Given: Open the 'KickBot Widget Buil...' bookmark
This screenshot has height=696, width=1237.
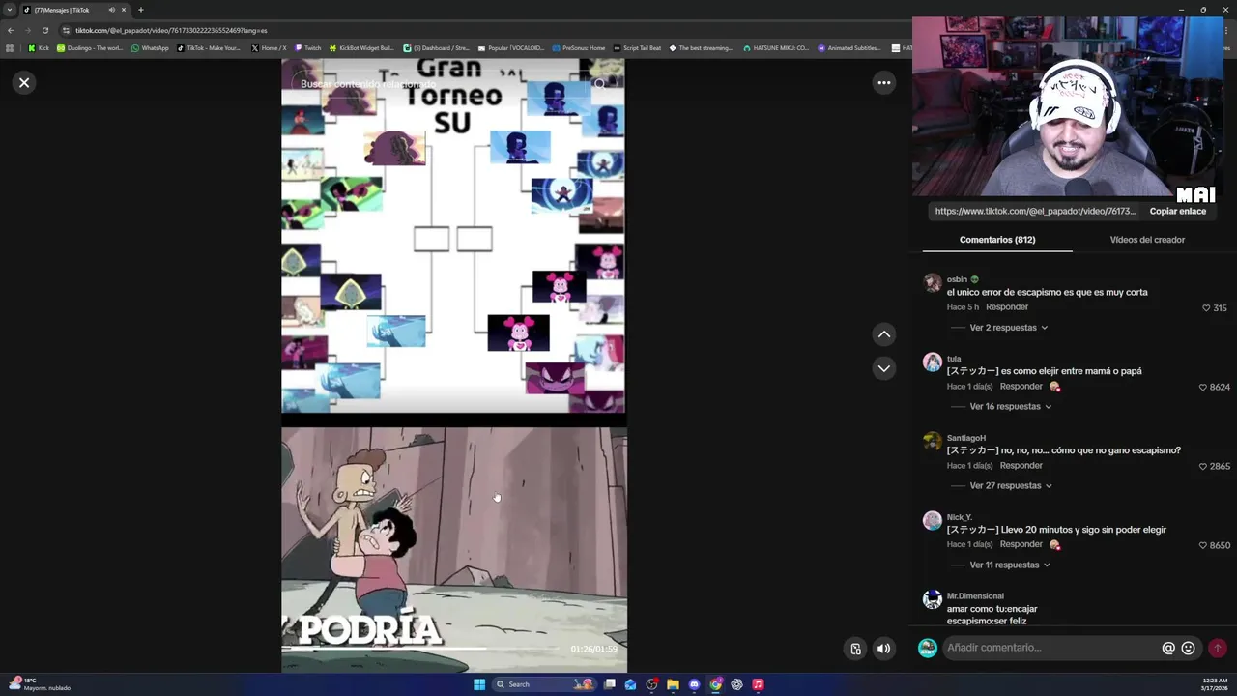Looking at the screenshot, I should coord(361,48).
